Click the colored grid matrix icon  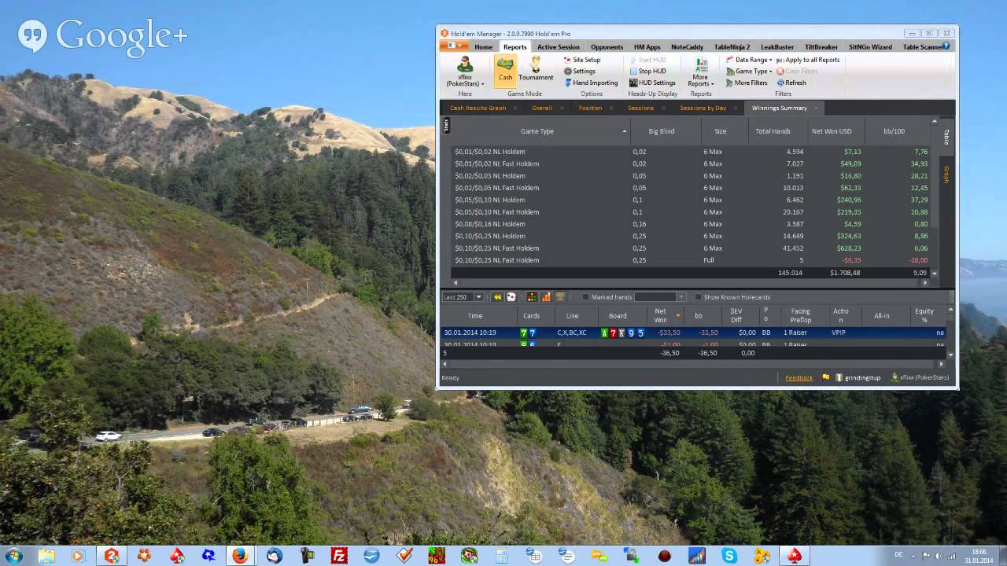(x=532, y=297)
